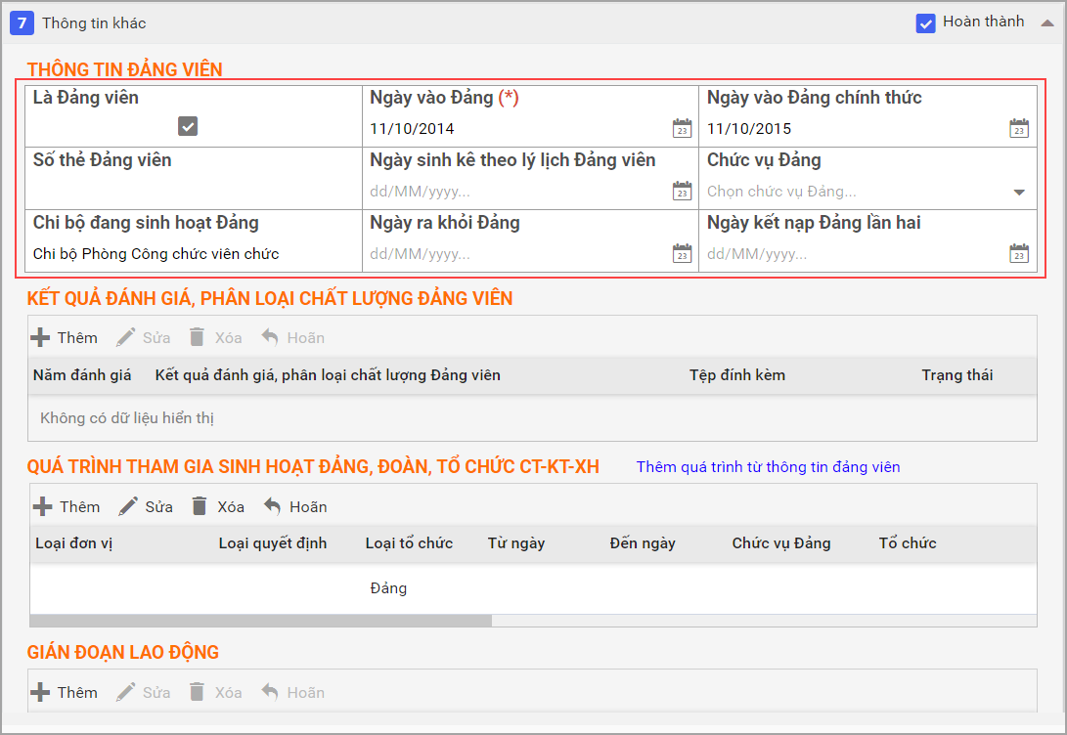Image resolution: width=1067 pixels, height=735 pixels.
Task: Click Sửa in the Kết quả đánh giá toolbar
Action: click(x=143, y=337)
